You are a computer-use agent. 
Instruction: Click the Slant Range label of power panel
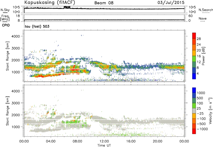(7, 56)
